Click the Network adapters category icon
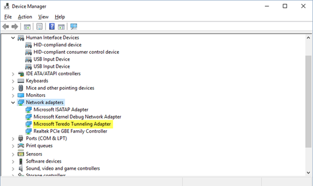 click(x=21, y=103)
